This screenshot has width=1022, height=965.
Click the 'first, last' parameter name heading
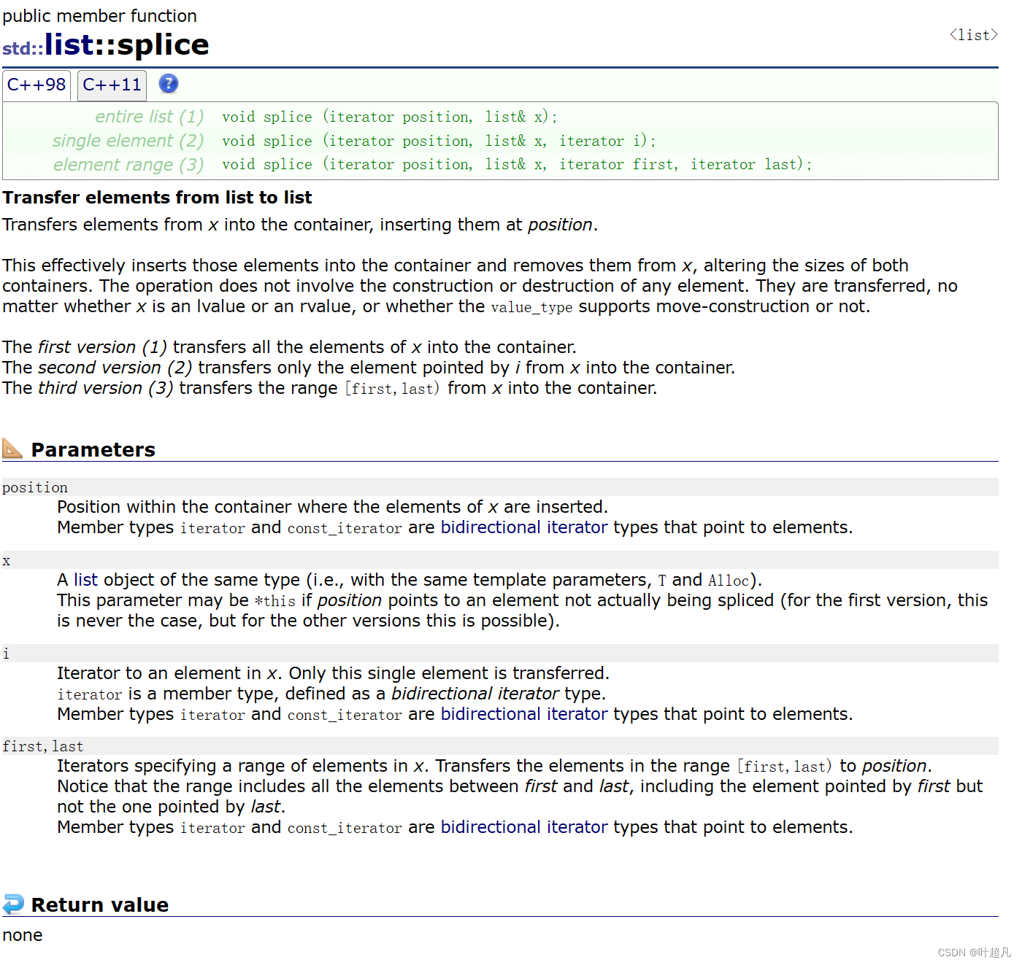(x=43, y=746)
